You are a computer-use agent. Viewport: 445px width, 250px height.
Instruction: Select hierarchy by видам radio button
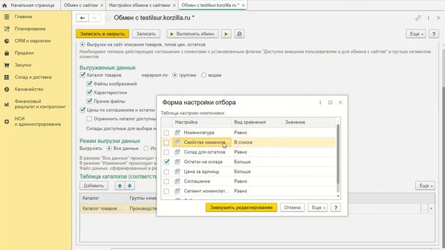click(x=204, y=75)
